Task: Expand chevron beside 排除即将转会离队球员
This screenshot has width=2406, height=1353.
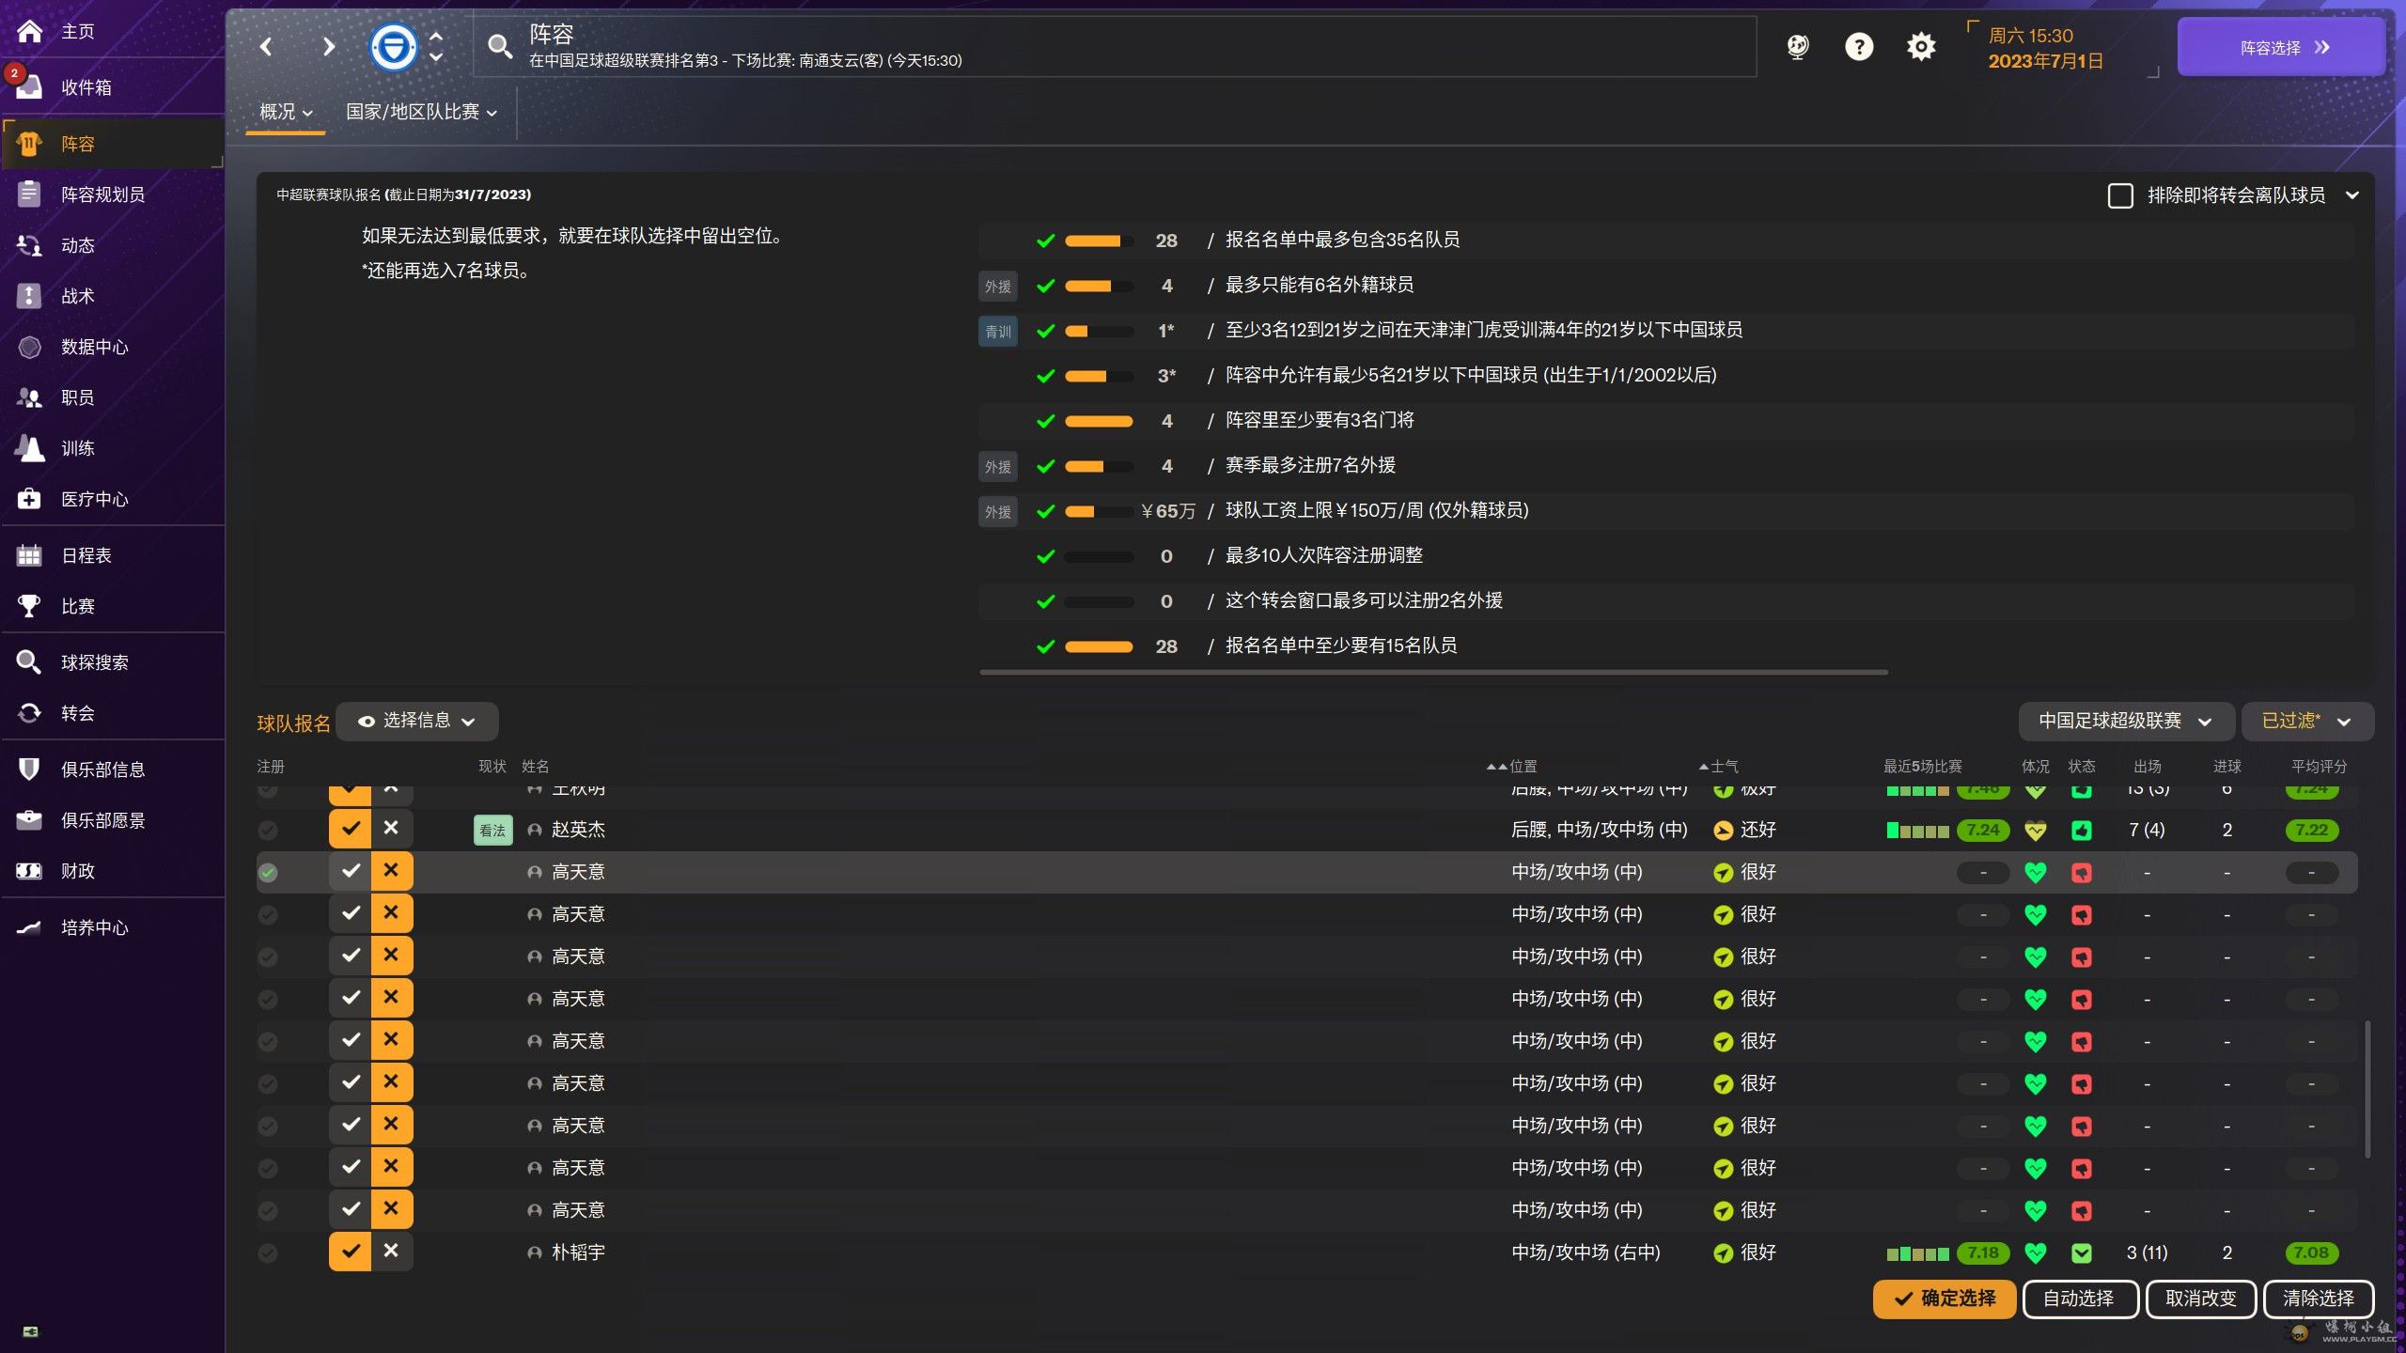Action: coord(2351,195)
